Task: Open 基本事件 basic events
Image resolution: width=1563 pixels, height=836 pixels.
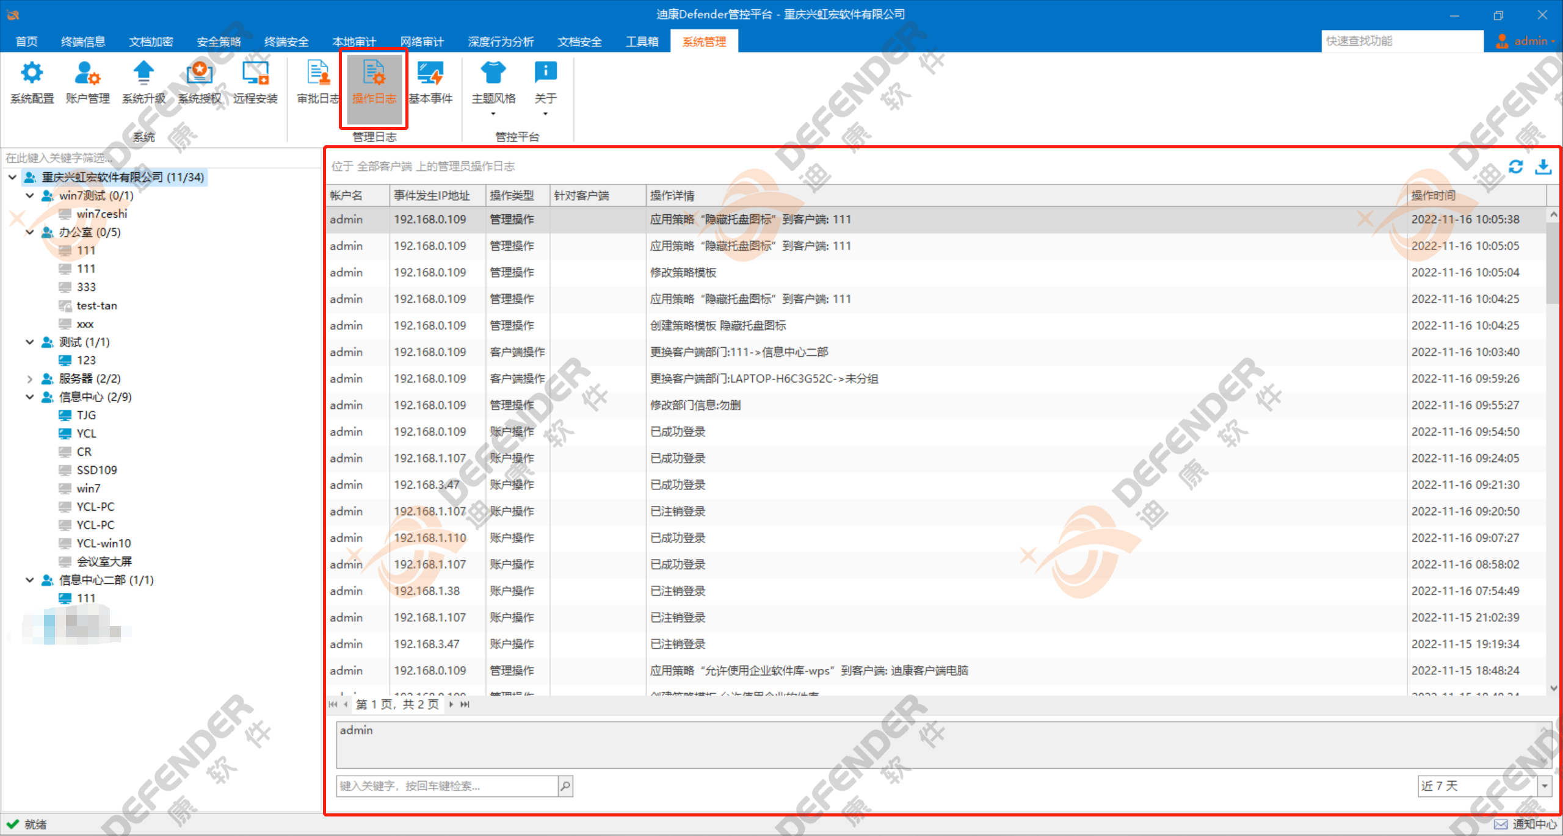Action: 430,83
